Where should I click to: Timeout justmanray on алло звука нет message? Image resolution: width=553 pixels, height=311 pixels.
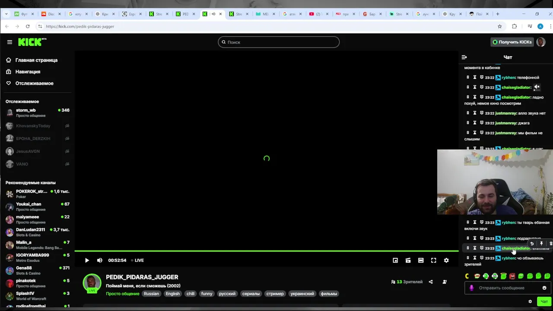pos(474,113)
